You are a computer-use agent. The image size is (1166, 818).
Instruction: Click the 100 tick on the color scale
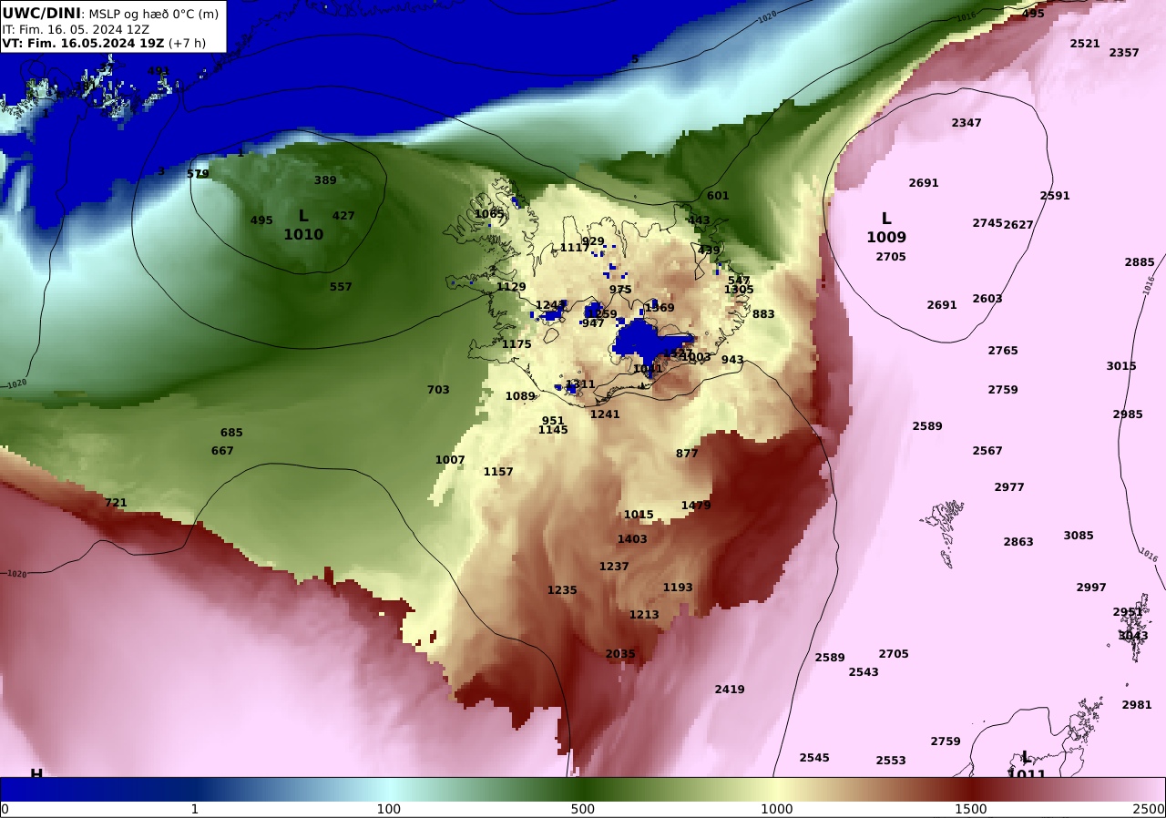[389, 809]
